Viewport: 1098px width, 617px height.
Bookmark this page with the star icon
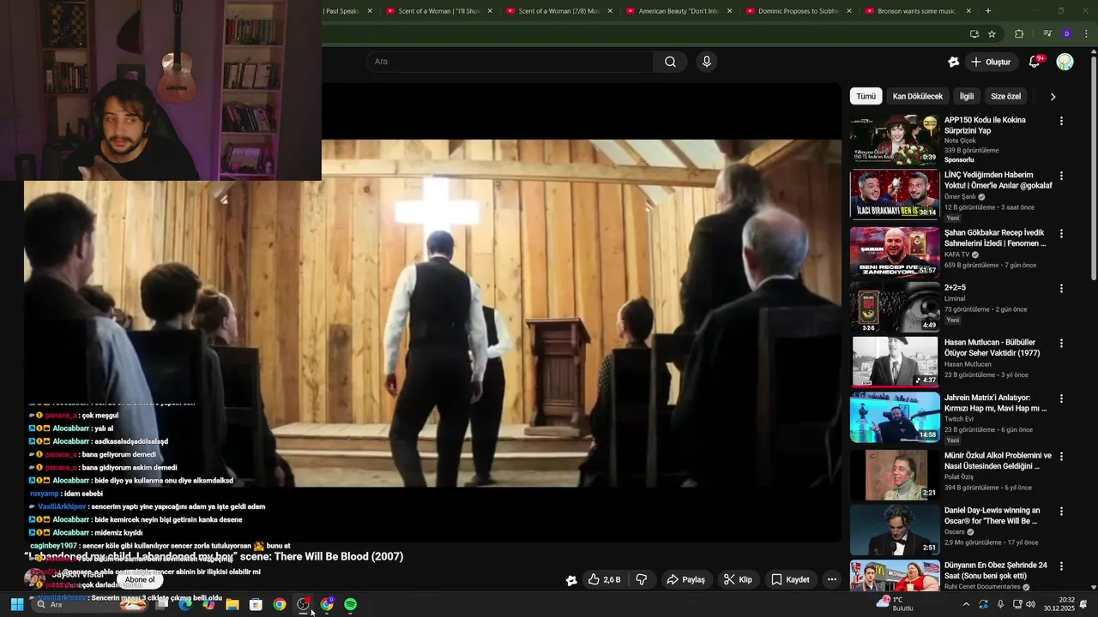coord(992,34)
